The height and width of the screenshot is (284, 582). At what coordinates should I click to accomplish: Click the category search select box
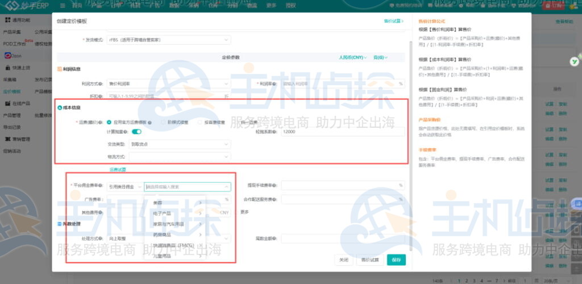(x=188, y=186)
